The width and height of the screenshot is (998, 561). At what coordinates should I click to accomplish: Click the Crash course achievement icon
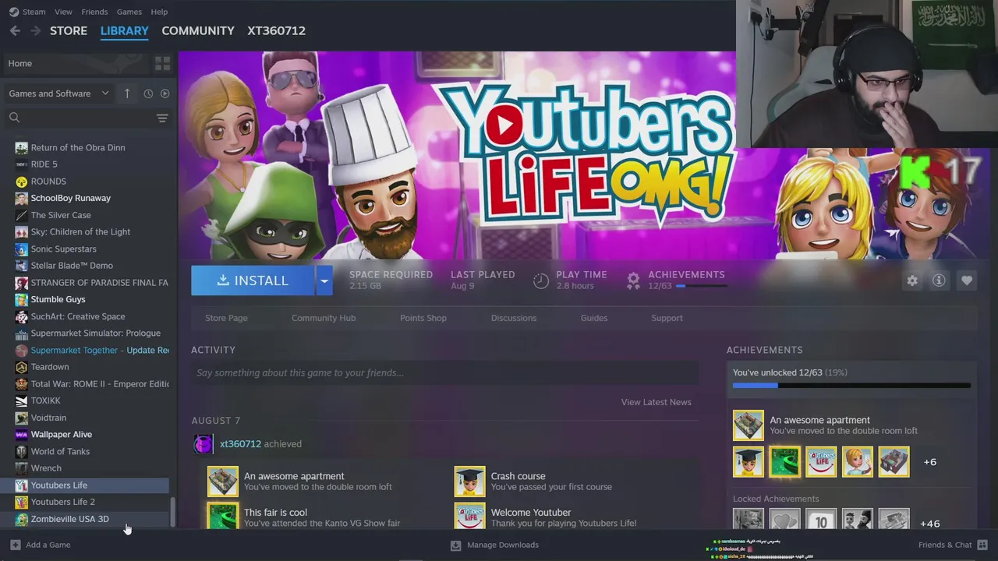(469, 482)
